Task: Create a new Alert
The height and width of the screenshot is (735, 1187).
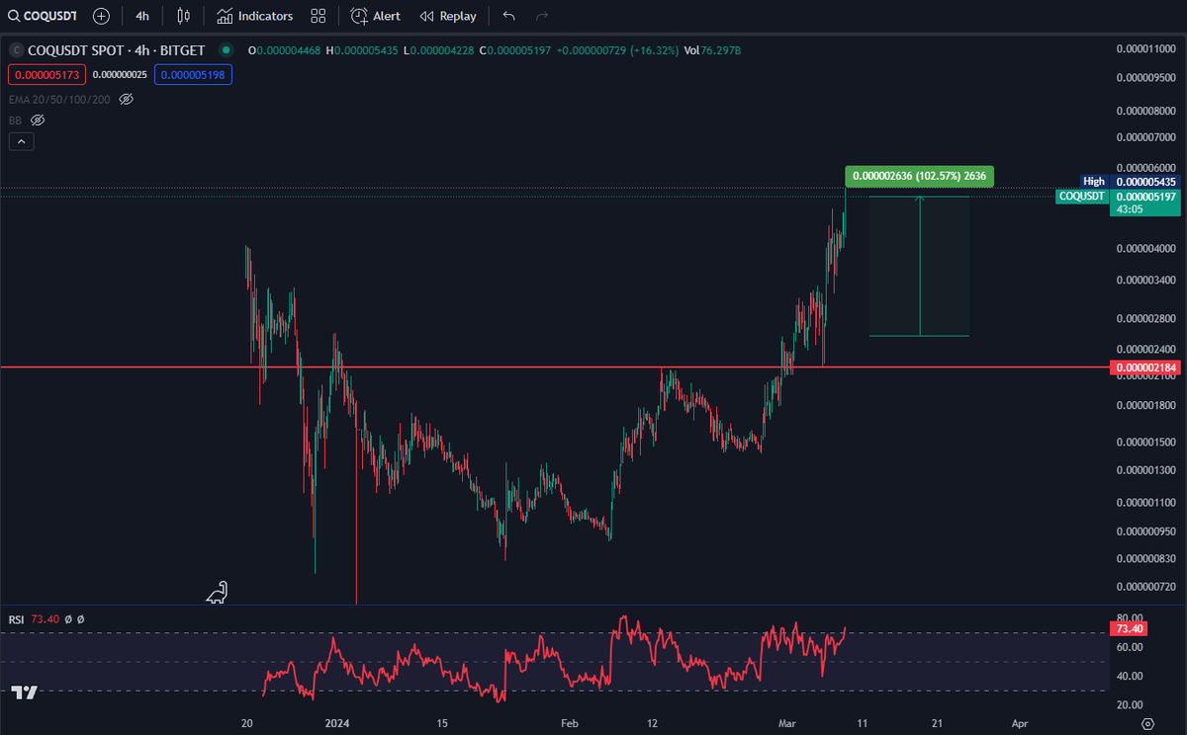Action: pos(375,16)
